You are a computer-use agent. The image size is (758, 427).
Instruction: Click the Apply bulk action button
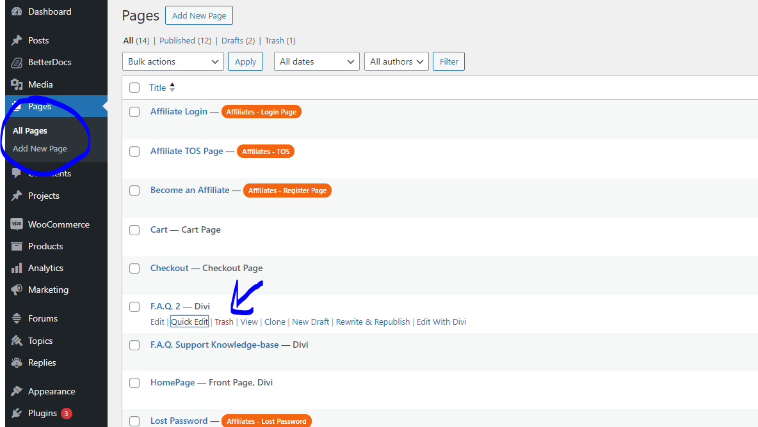coord(246,61)
